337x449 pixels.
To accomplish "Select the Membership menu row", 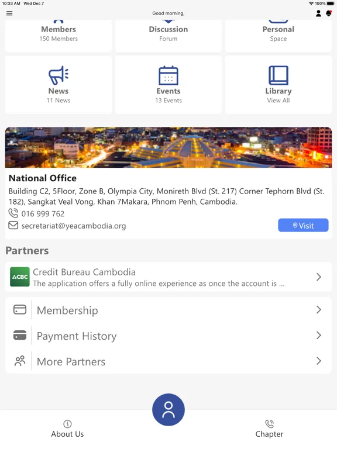I will 168,310.
